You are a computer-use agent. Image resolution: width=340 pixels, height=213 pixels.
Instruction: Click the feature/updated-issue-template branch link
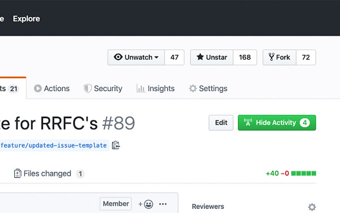[x=53, y=145]
